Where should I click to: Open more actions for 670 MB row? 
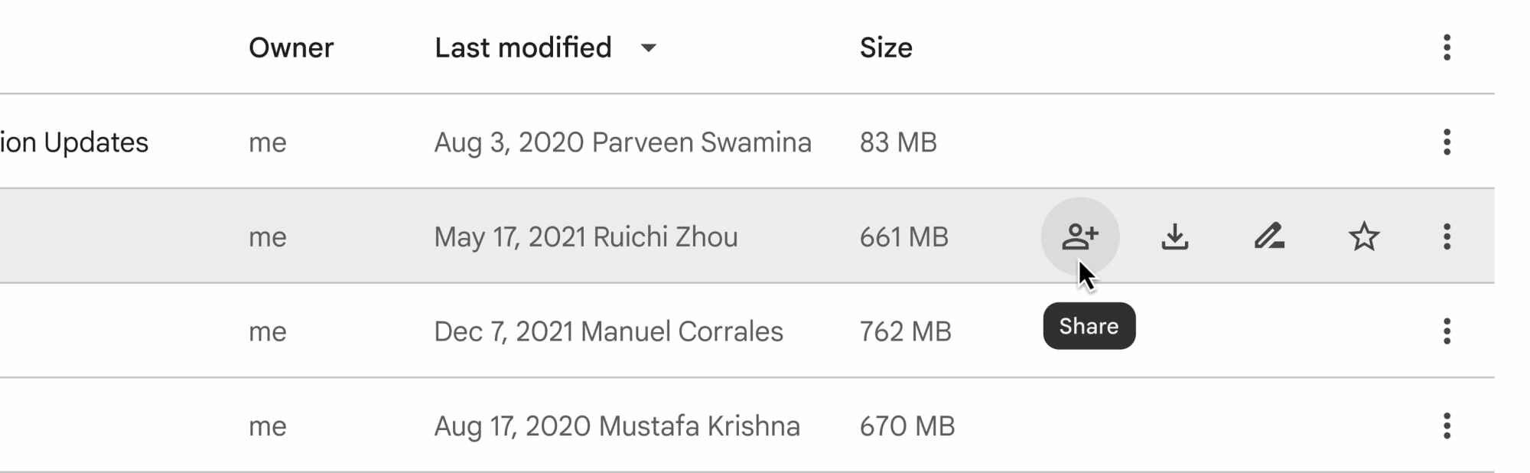1446,426
